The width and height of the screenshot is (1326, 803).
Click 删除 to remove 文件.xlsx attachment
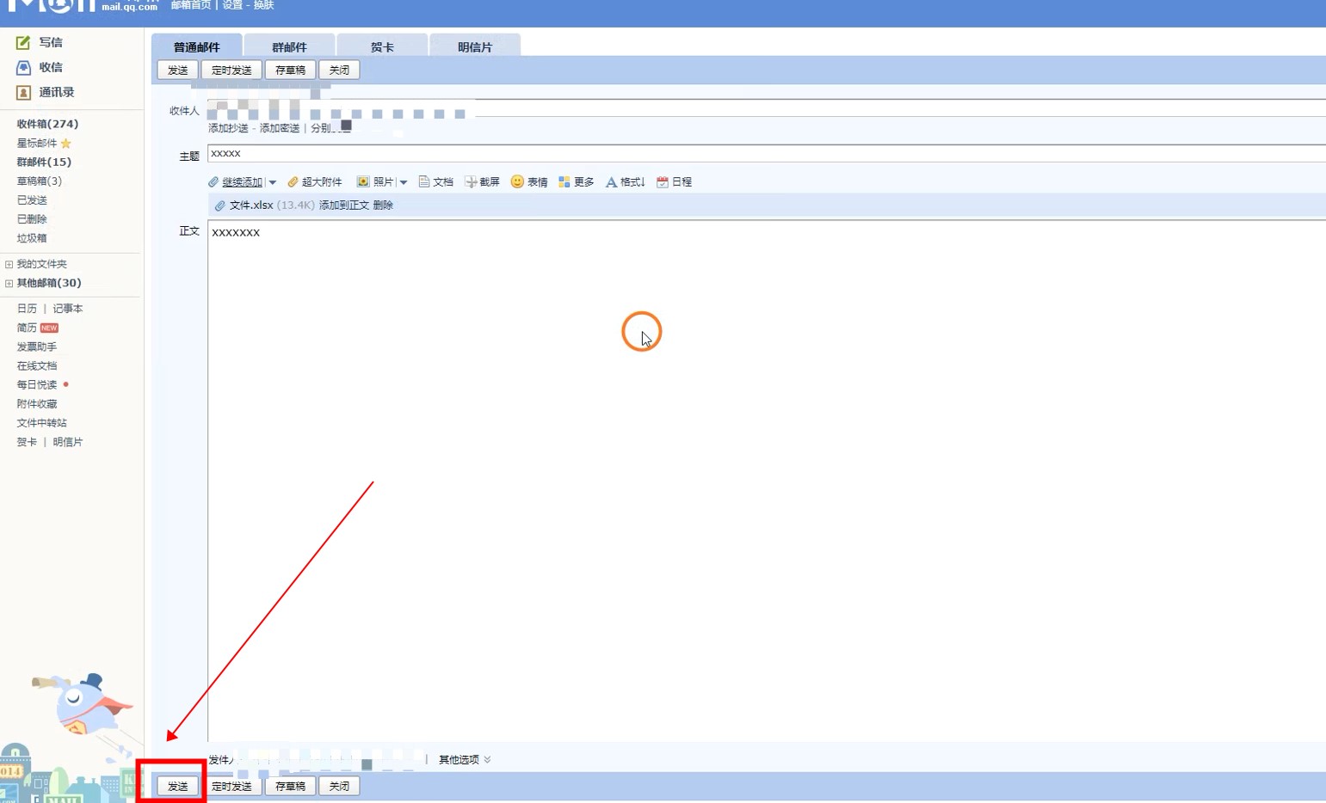pos(383,205)
